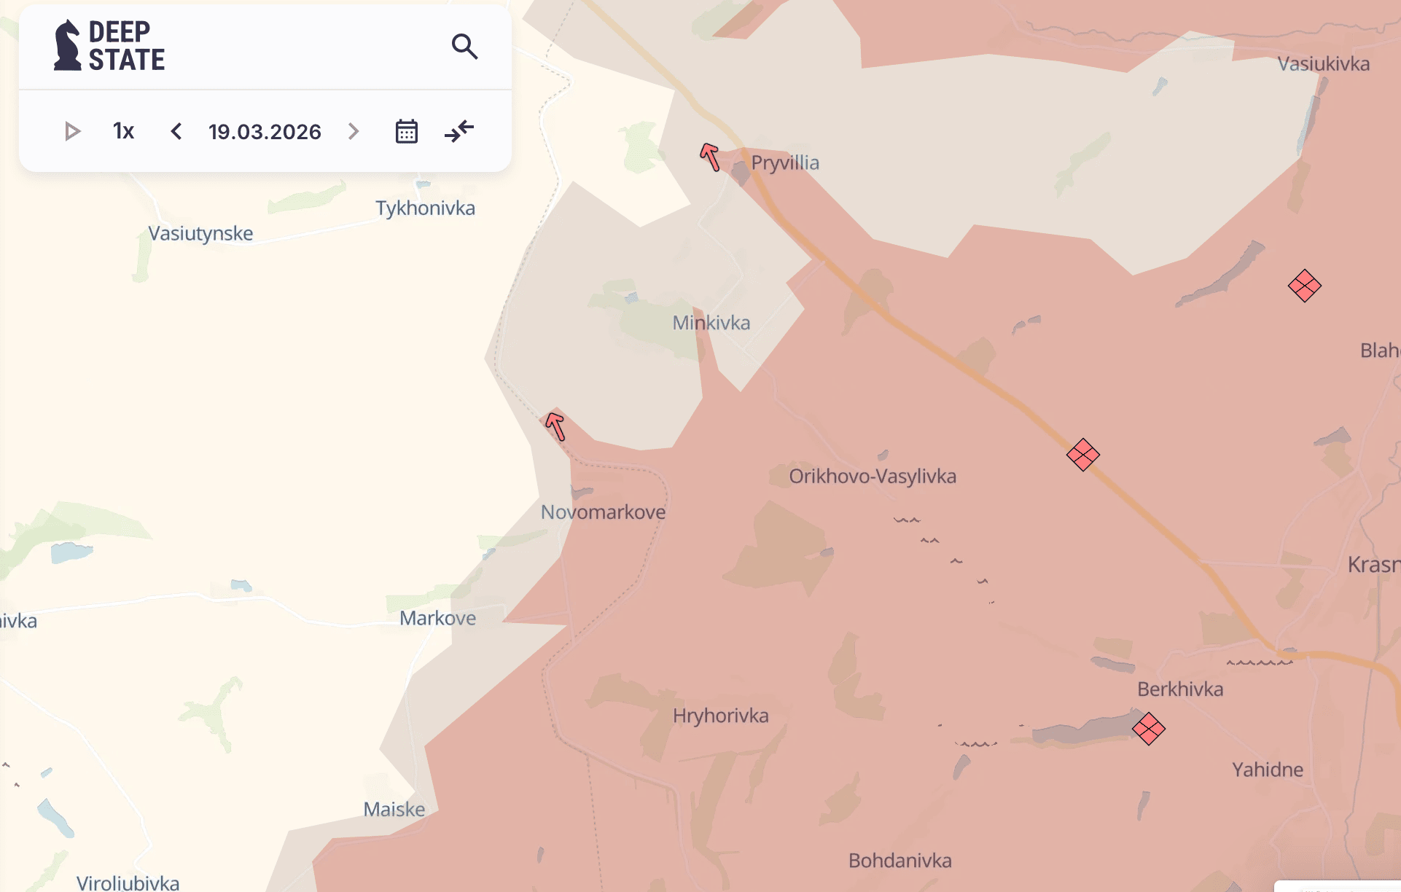Screen dimensions: 1401x892
Task: Open the calendar date picker
Action: click(x=406, y=131)
